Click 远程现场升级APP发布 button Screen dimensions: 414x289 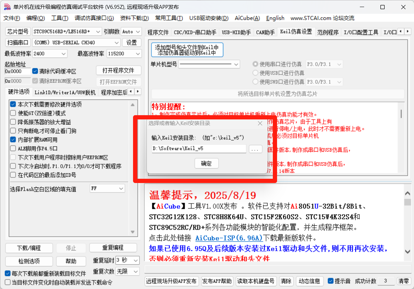coord(171,281)
